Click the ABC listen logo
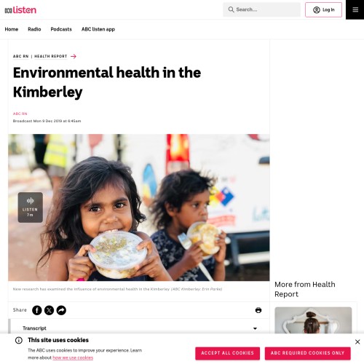 (x=20, y=10)
